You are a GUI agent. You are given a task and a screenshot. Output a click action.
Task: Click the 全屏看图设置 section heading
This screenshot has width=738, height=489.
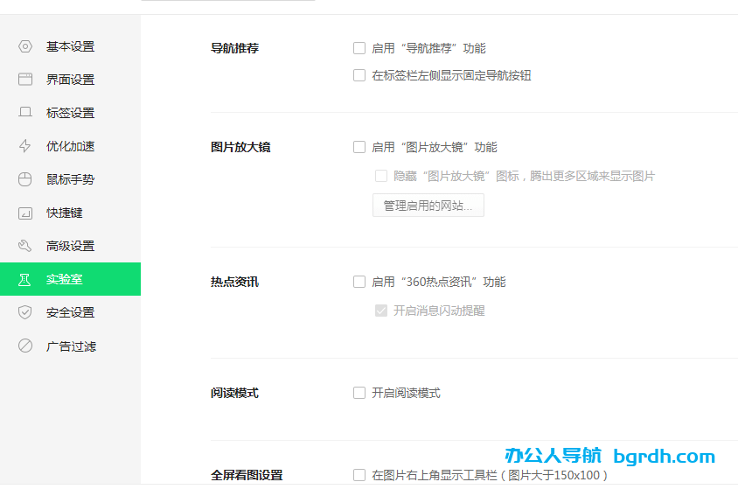247,475
